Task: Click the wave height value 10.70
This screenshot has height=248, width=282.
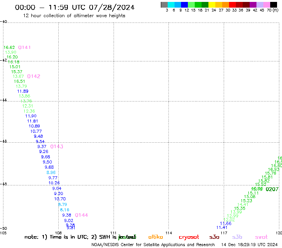Action: click(x=60, y=199)
